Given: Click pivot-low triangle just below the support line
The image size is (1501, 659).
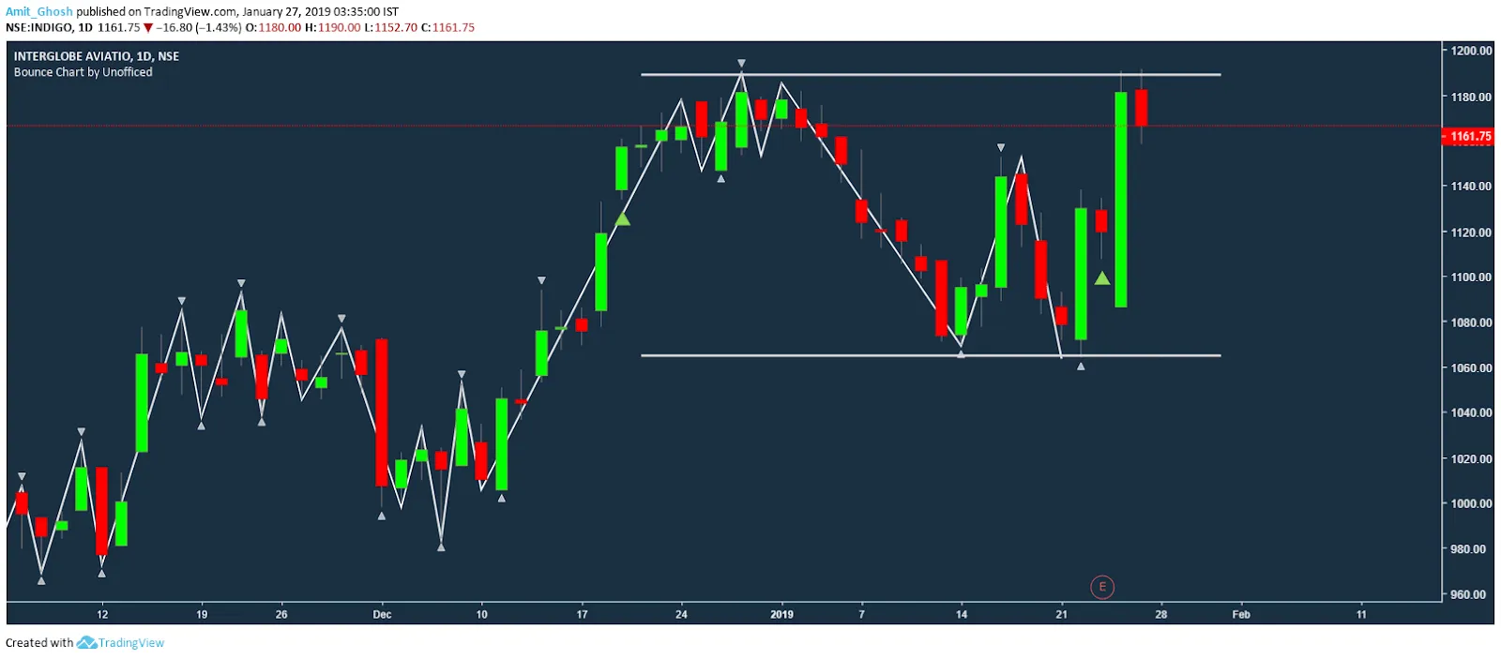Looking at the screenshot, I should pos(1081,367).
